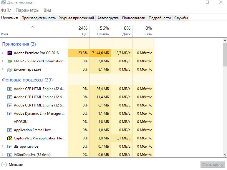Screen dimensions: 227x170
Task: Click the Снять задачу button
Action: (213, 165)
